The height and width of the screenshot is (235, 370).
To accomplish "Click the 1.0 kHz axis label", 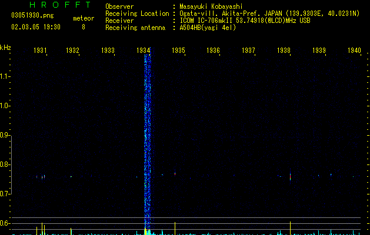I will pos(5,106).
